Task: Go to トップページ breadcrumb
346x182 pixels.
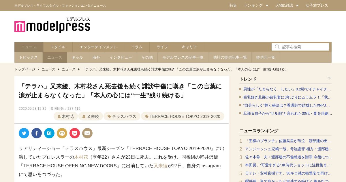Action: 25,69
